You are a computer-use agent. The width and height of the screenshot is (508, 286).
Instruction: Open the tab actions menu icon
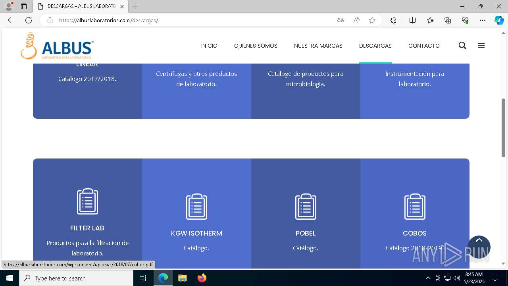point(24,6)
